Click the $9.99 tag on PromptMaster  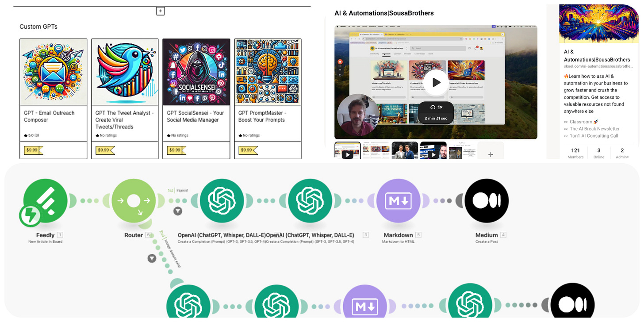tap(248, 150)
